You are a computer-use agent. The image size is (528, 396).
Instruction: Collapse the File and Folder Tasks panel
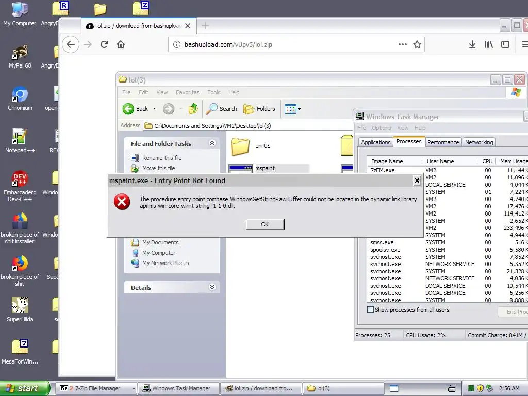coord(212,143)
